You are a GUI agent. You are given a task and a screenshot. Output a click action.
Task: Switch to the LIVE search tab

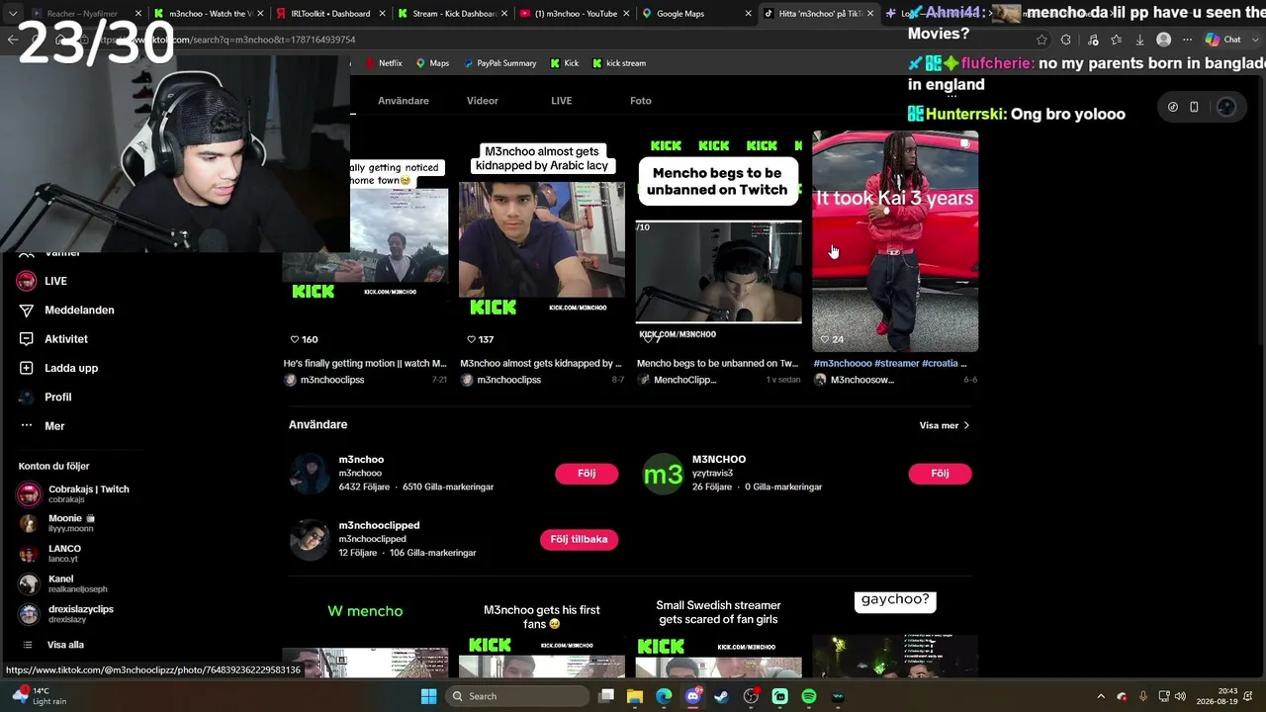click(561, 101)
